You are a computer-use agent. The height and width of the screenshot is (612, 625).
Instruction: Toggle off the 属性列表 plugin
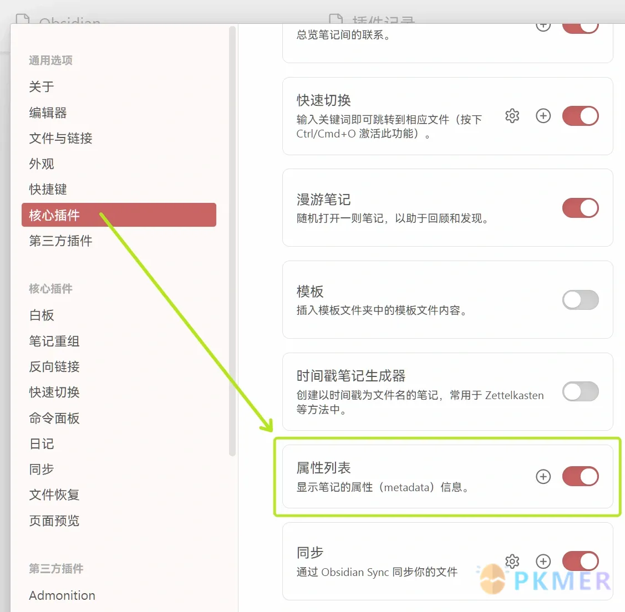pos(580,477)
